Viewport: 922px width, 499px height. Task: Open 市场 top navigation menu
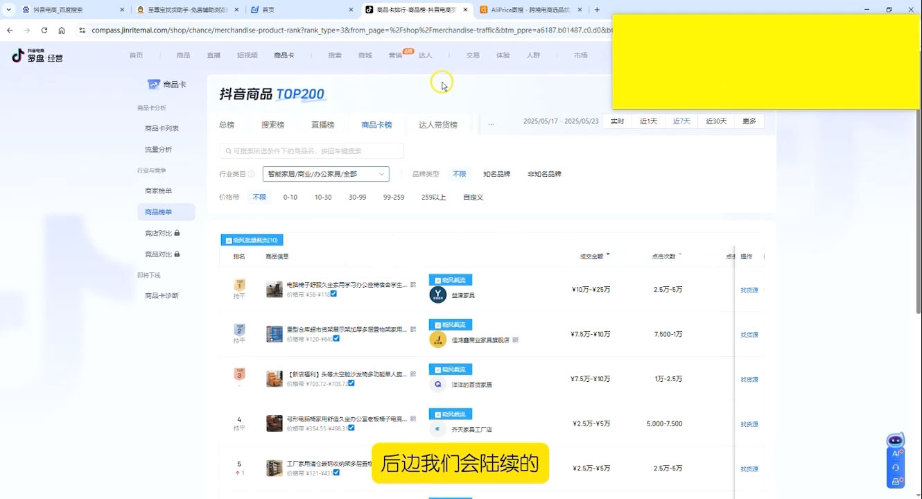tap(580, 55)
